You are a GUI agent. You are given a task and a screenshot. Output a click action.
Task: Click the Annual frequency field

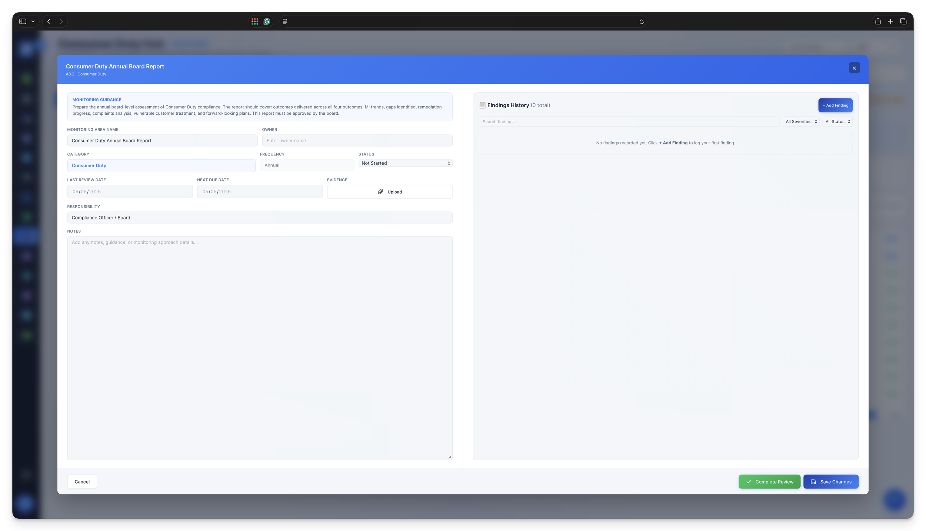[307, 165]
